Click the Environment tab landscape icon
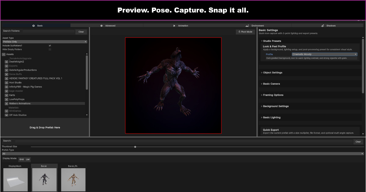This screenshot has width=366, height=192. [247, 26]
